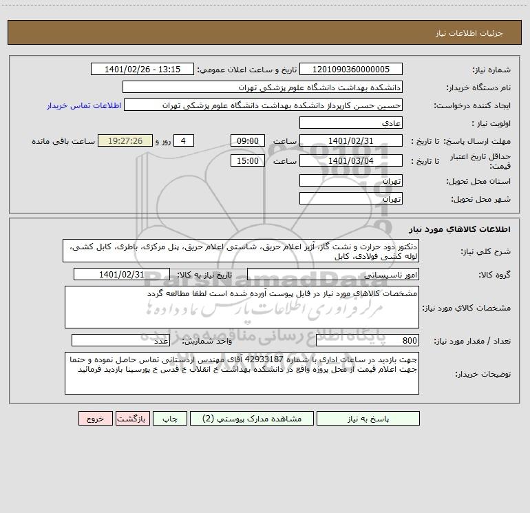Click the price validity date 1401/03/04
530x513 pixels.
[x=351, y=160]
